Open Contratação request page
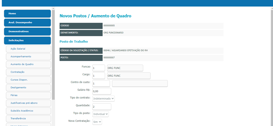Screen dimensions: 273x126 [x=29, y=72]
